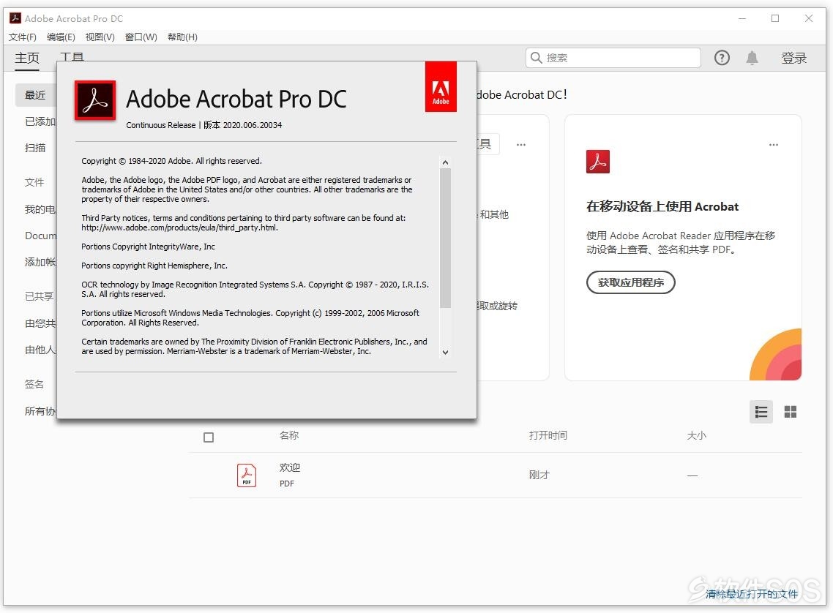Screen dimensions: 833x613
Task: Sort by the 名称 column header
Action: click(289, 435)
